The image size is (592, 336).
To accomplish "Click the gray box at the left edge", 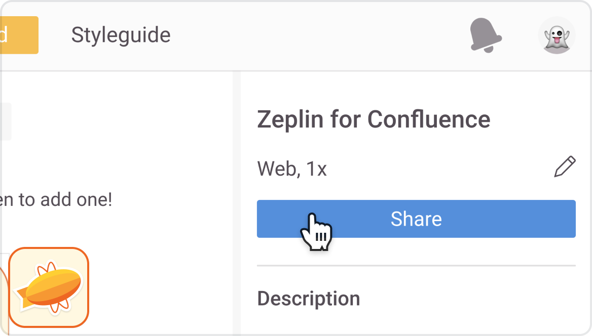I will 6,121.
